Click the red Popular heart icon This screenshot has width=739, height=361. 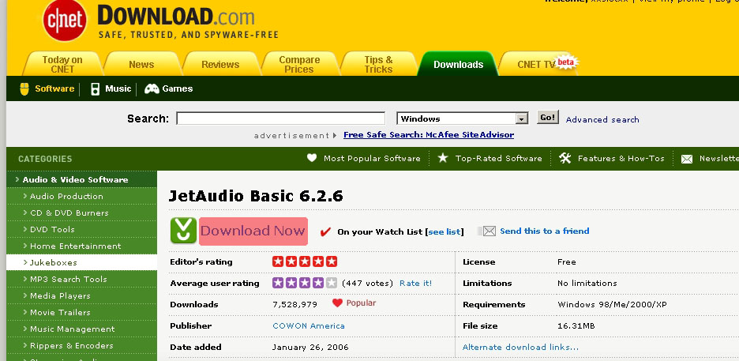pyautogui.click(x=337, y=303)
